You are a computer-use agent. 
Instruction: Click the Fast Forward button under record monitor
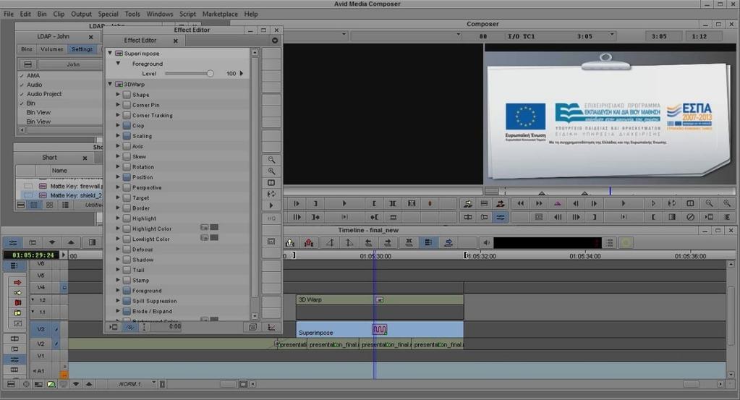pos(538,204)
